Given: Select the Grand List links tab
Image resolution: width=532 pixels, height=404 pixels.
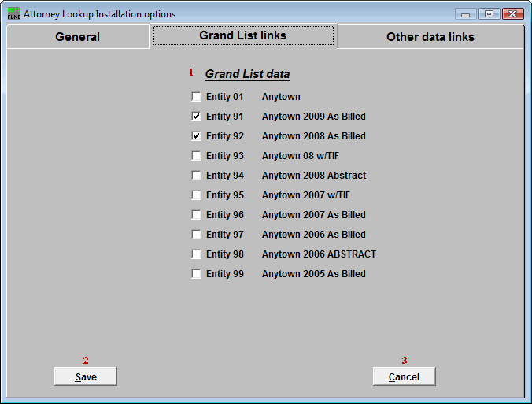Looking at the screenshot, I should (x=242, y=35).
